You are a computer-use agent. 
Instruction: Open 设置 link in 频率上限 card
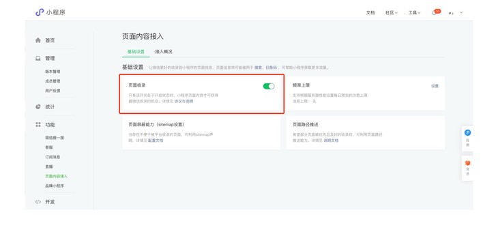point(435,86)
